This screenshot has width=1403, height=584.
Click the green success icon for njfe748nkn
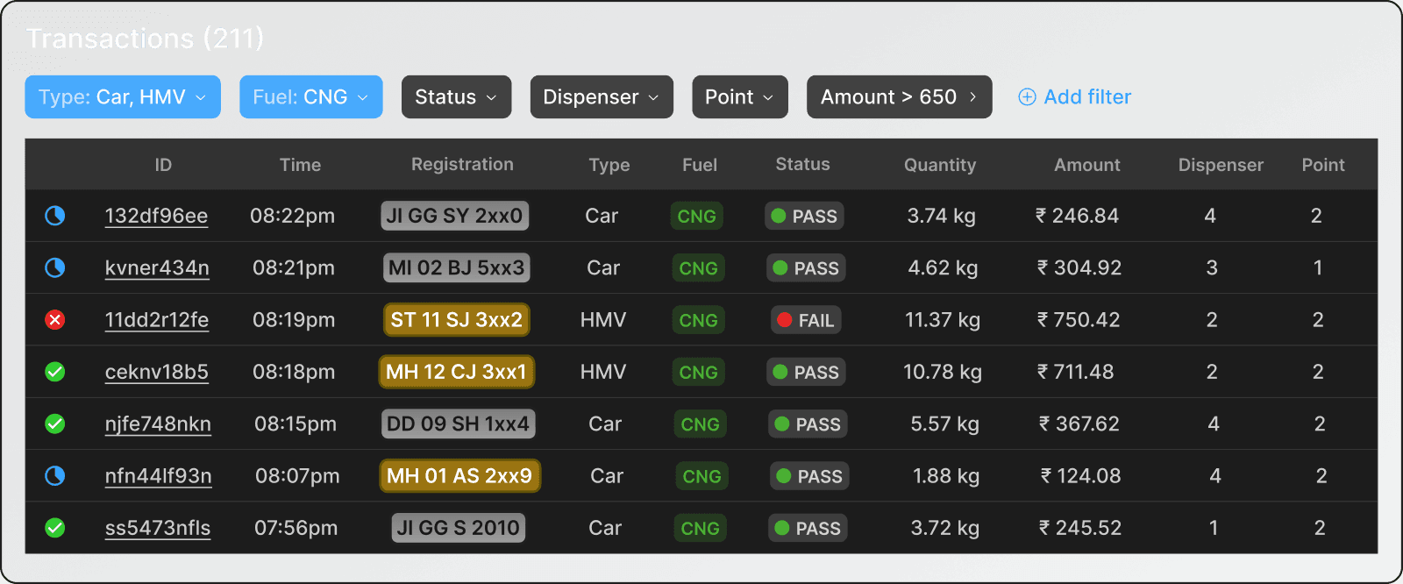[55, 424]
